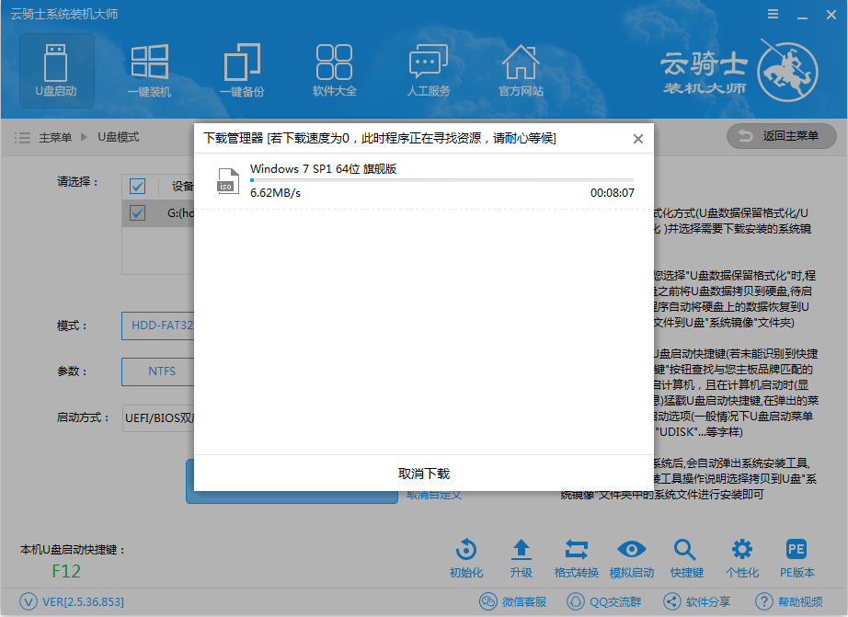Cancel the download via 取消下载
This screenshot has height=617, width=848.
pos(423,472)
